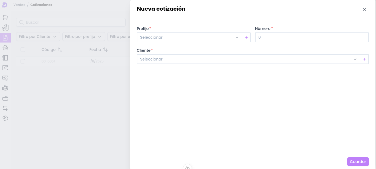Click the banknote cash sidebar icon
376x169 pixels.
coord(5,78)
